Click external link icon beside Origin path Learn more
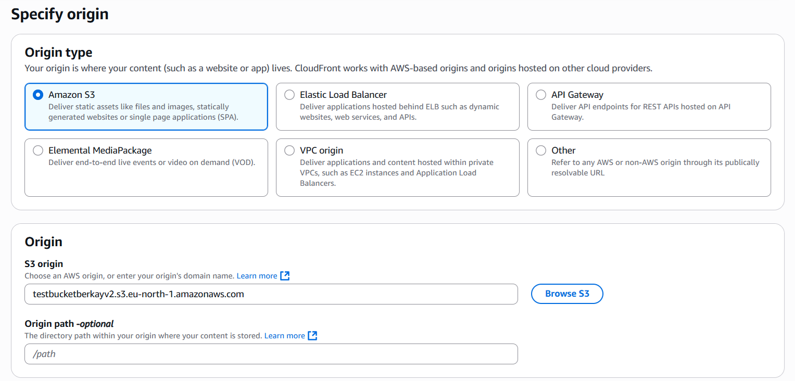Image resolution: width=795 pixels, height=381 pixels. click(x=312, y=336)
